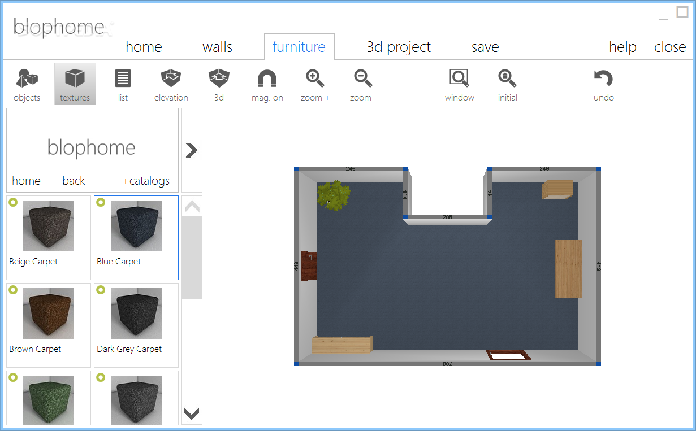
Task: Expand the catalog panel with right chevron
Action: click(x=192, y=150)
